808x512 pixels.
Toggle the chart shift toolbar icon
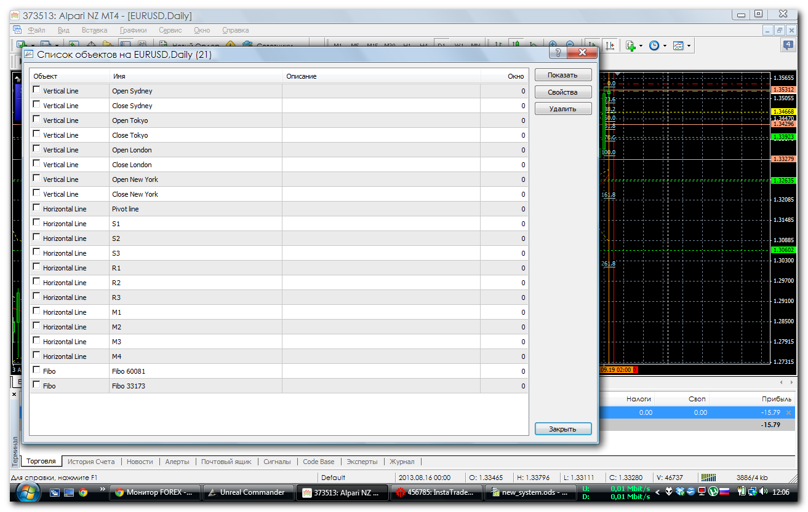tap(609, 45)
